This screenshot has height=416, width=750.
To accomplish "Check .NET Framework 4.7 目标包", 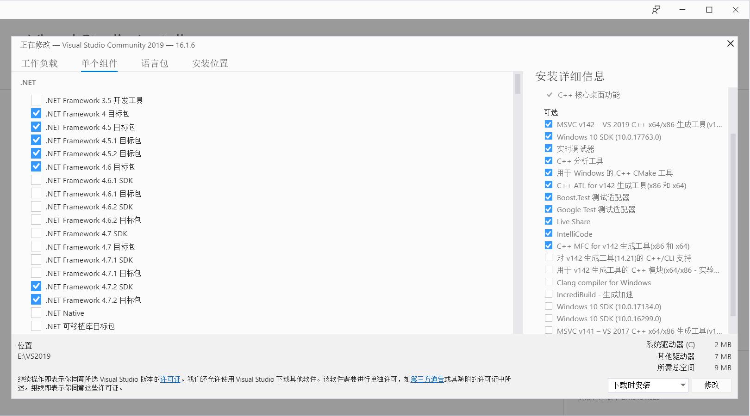I will tap(36, 246).
